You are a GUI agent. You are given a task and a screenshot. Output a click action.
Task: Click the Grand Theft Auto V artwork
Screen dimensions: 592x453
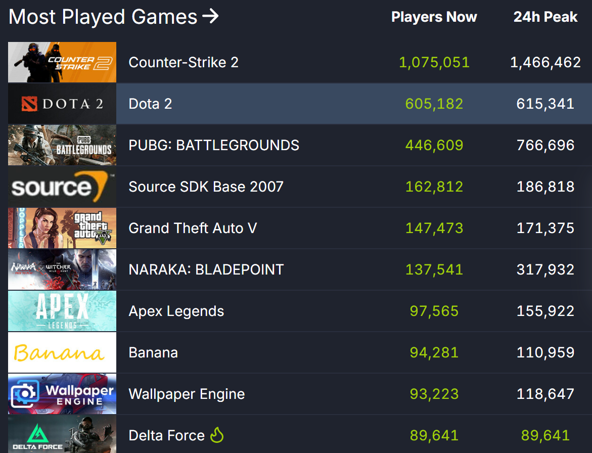62,228
